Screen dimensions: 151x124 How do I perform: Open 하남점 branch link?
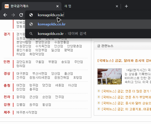pos(21,54)
